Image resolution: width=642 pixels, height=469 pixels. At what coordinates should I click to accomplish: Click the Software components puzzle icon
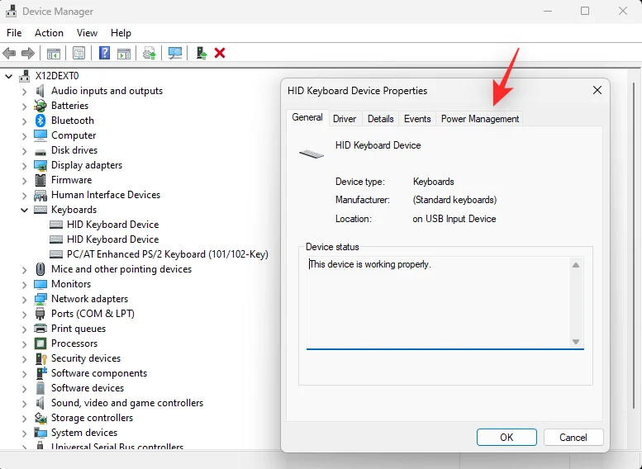tap(41, 373)
